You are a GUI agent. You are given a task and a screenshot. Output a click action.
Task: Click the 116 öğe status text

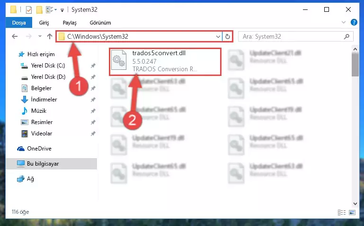click(x=20, y=212)
